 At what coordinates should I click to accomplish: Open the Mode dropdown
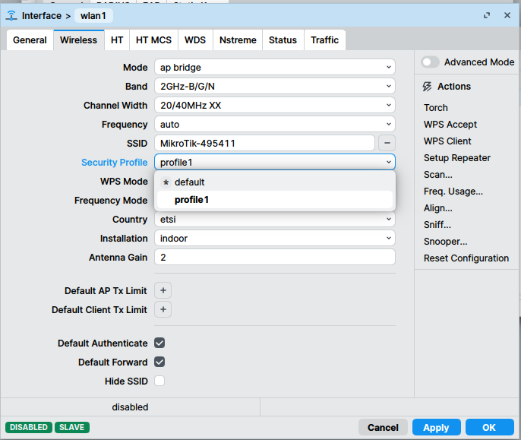click(x=274, y=68)
